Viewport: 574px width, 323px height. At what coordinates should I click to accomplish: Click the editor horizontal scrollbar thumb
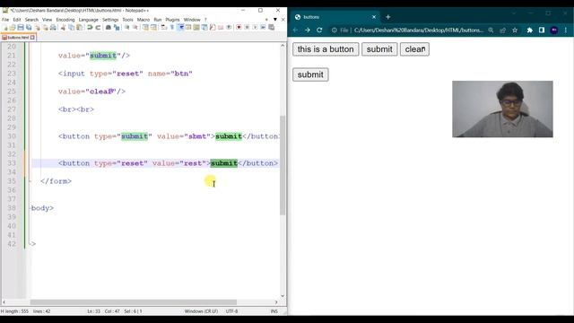(x=134, y=302)
